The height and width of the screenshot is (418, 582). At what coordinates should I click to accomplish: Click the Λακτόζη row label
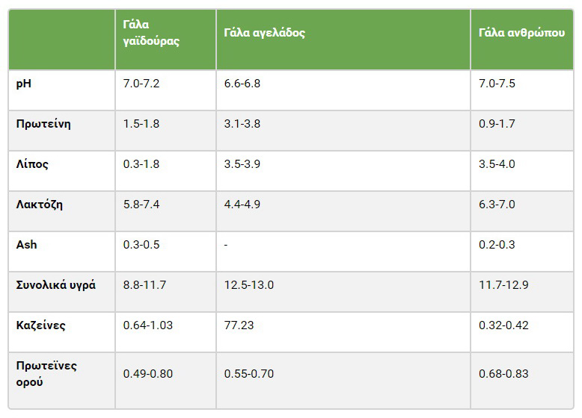click(x=40, y=205)
